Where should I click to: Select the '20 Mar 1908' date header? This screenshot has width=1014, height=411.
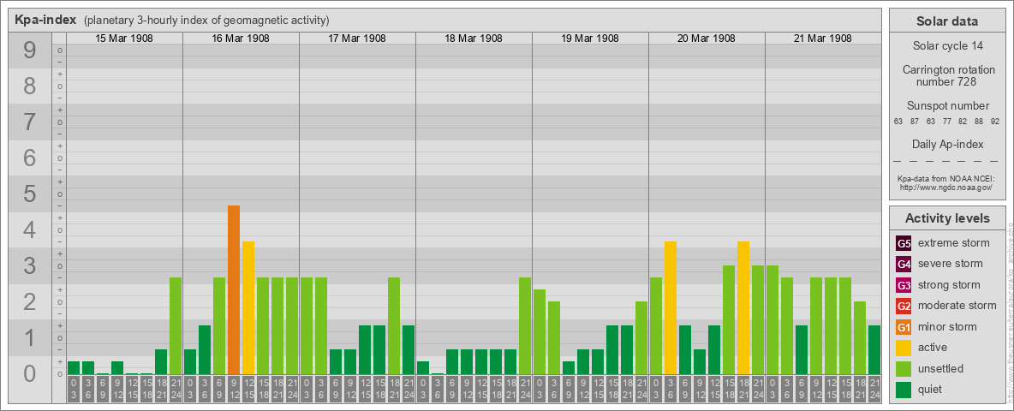[x=707, y=39]
